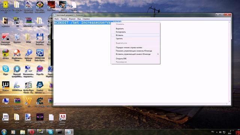
Task: Select the pink-blue globe shortcut icon
Action: click(x=40, y=70)
